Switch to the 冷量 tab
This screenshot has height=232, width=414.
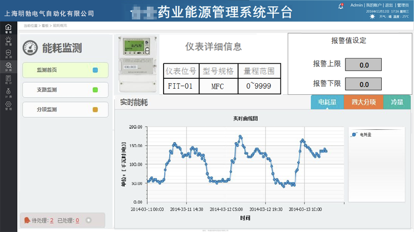point(397,102)
